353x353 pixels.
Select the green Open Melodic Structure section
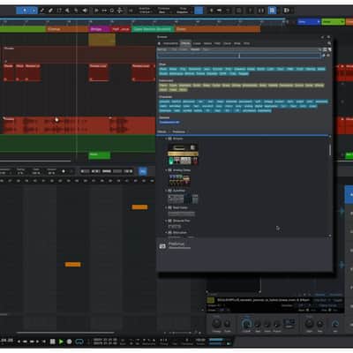click(153, 29)
